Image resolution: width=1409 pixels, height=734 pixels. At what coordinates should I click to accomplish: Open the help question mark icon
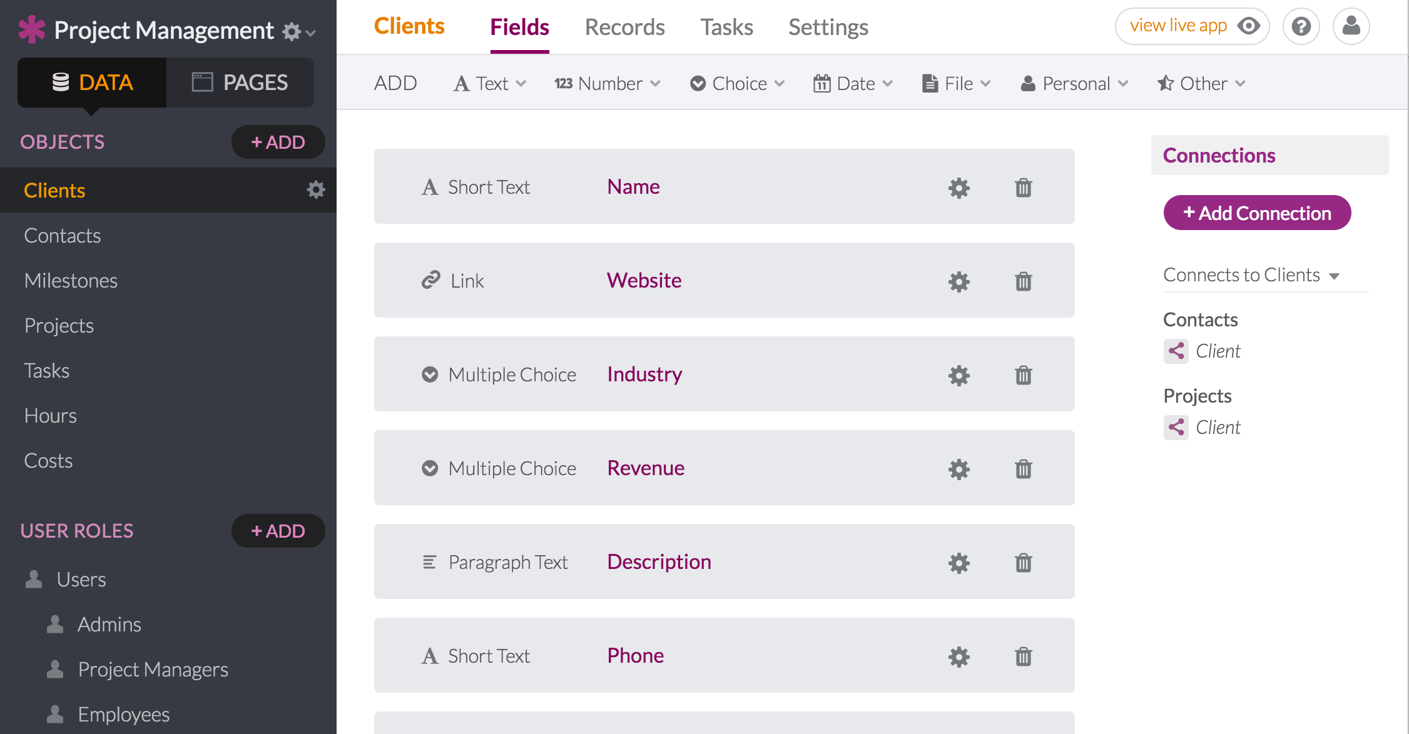pyautogui.click(x=1301, y=27)
